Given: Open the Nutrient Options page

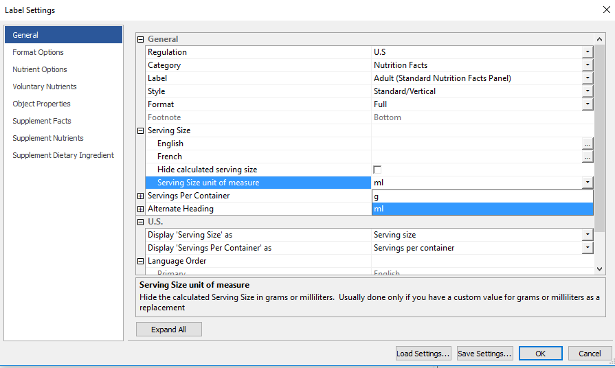Looking at the screenshot, I should [x=40, y=69].
